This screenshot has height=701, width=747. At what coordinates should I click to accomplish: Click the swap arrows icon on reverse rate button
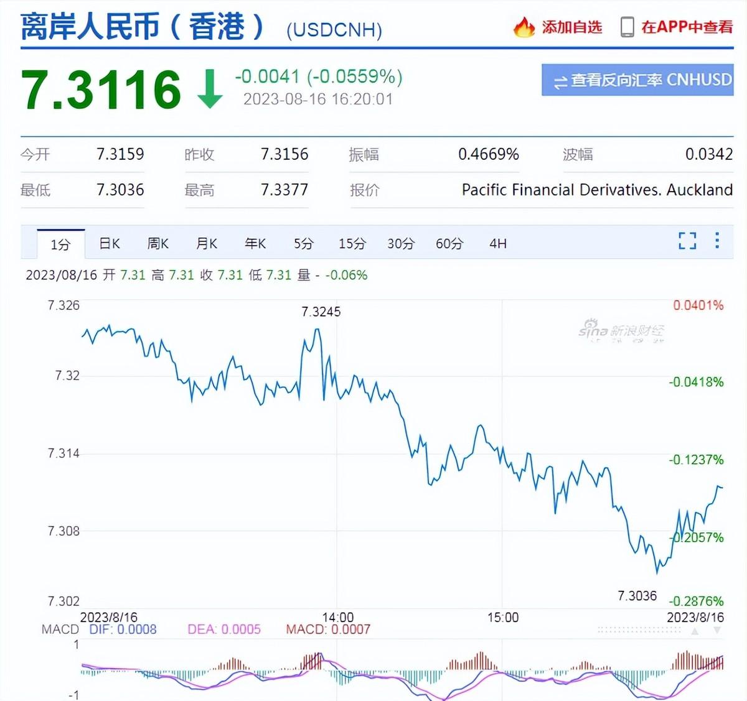[x=560, y=81]
